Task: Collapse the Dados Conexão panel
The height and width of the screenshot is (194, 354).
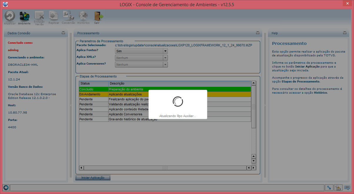Action: (x=63, y=33)
